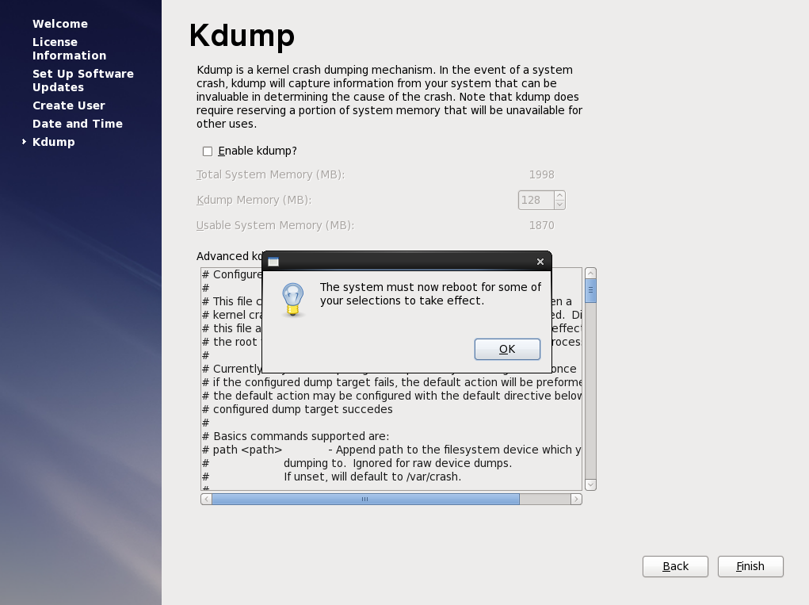Click the Back button

[675, 566]
